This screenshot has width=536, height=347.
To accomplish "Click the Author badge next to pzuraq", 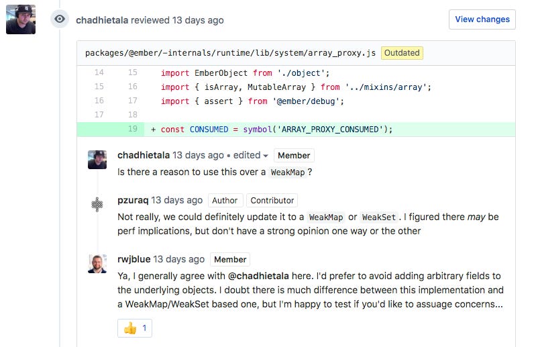I will [225, 200].
